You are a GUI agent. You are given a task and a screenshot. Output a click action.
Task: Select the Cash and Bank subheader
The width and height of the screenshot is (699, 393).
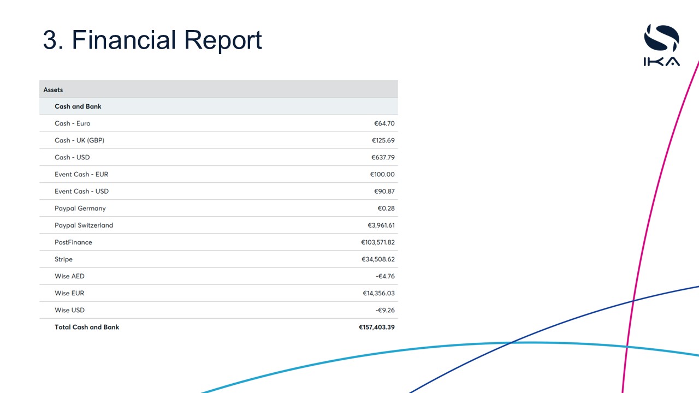pos(78,106)
